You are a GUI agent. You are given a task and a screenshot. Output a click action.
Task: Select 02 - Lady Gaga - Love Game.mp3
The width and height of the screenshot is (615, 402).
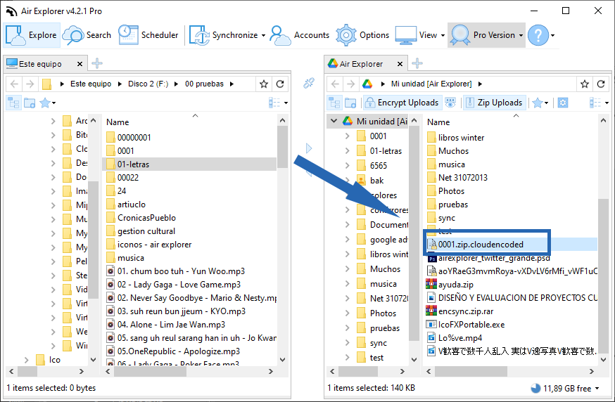coord(179,285)
